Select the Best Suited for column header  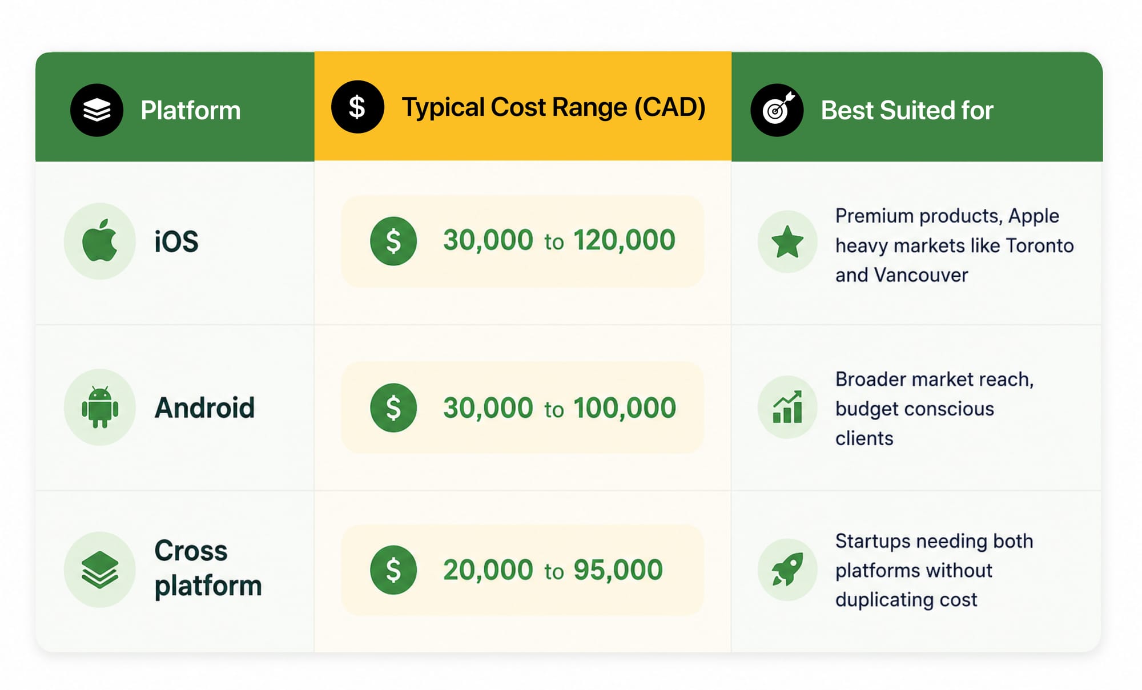tap(917, 107)
